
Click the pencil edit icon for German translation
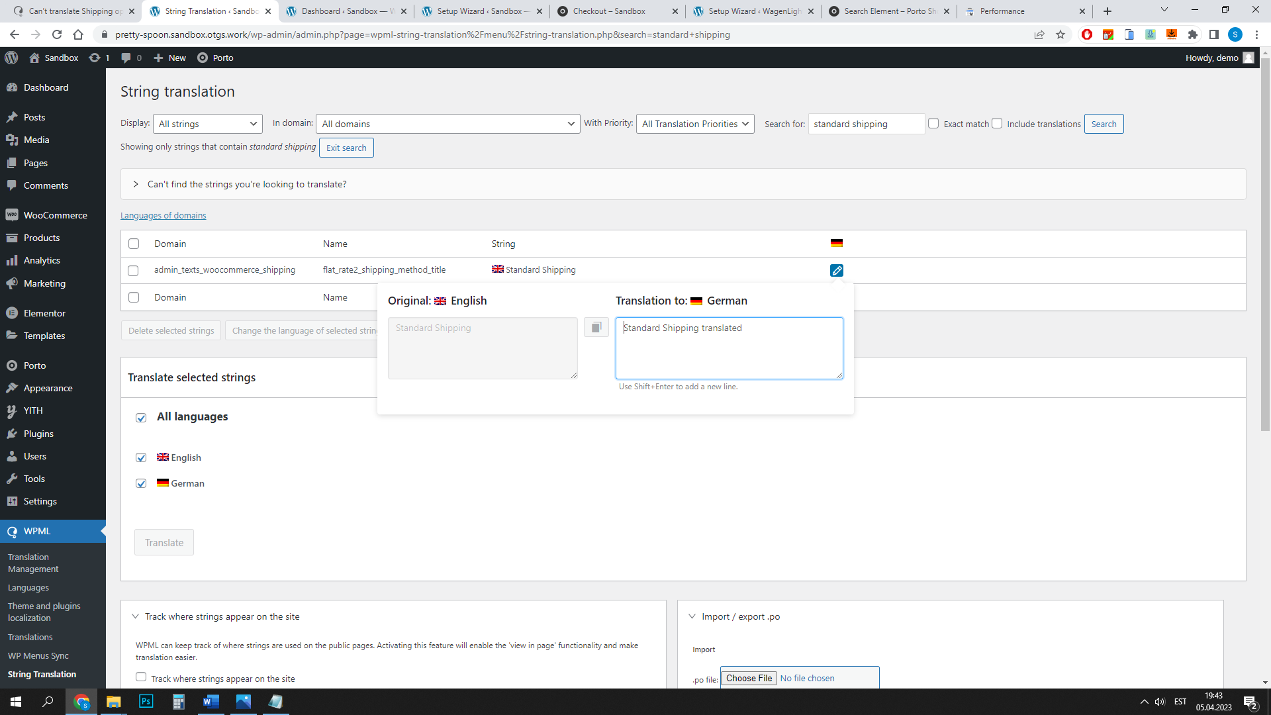tap(837, 270)
